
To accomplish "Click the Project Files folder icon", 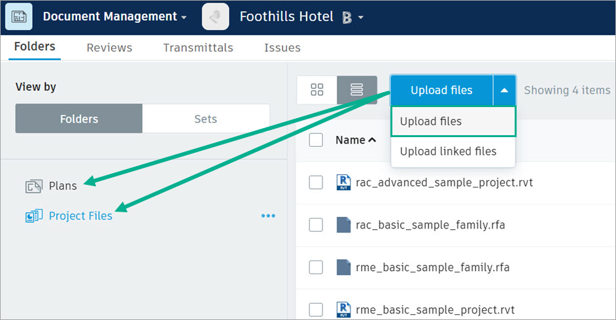I will (x=33, y=216).
